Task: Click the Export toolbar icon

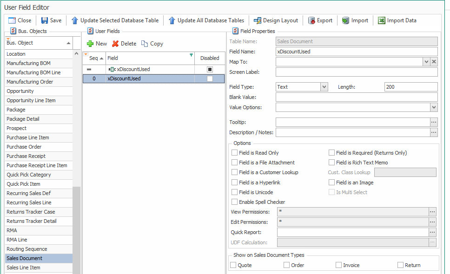Action: coord(312,20)
